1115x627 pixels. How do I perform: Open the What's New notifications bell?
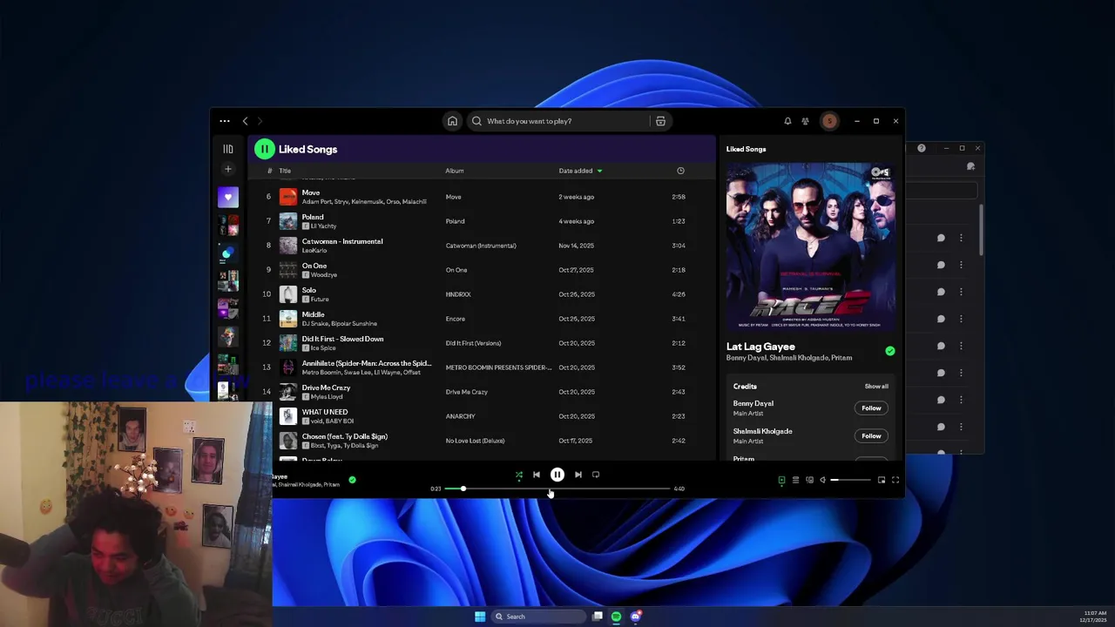coord(787,121)
